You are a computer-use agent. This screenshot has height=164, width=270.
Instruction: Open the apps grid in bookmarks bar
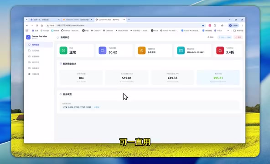27,31
